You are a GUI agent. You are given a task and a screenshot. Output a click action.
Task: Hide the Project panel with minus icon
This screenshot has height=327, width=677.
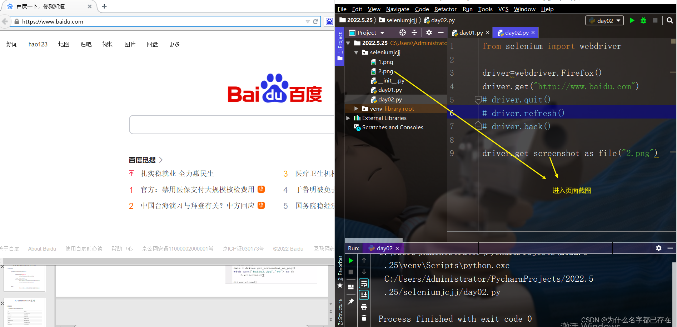[x=441, y=32]
